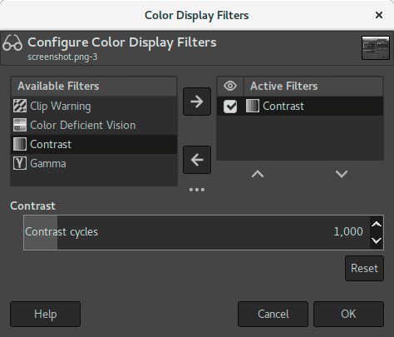Decrease Contrast cycles with down stepper

(x=377, y=240)
